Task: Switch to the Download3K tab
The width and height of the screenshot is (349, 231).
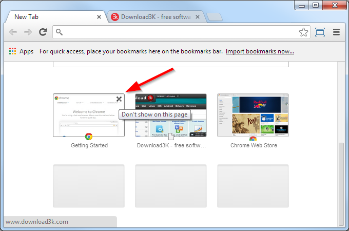Action: point(156,17)
